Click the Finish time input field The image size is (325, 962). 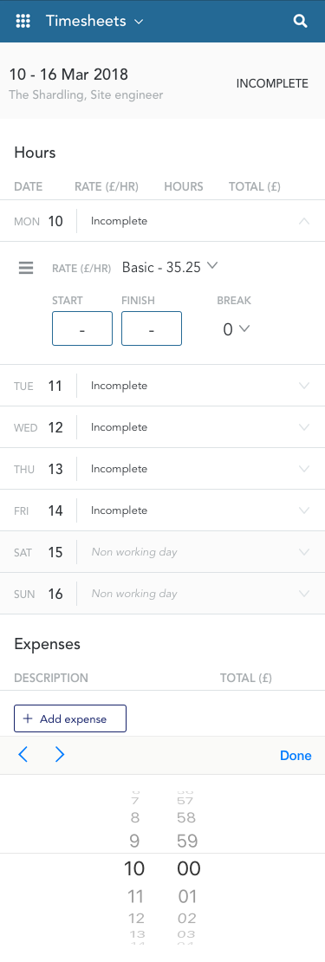[x=152, y=328]
